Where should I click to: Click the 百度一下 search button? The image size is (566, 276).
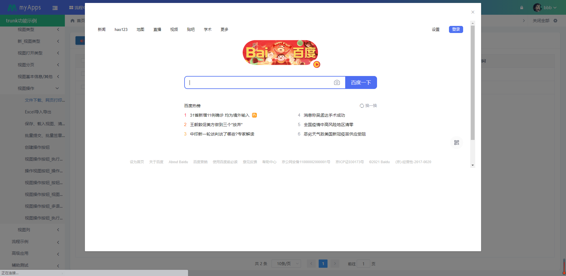click(x=361, y=82)
